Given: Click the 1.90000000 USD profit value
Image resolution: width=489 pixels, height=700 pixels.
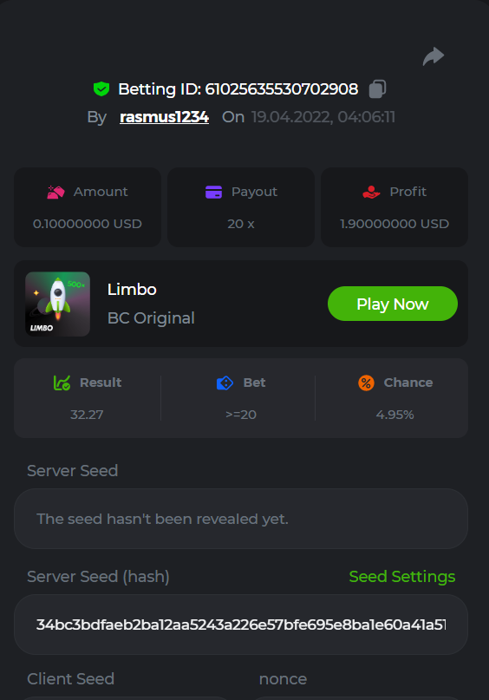Looking at the screenshot, I should click(394, 224).
